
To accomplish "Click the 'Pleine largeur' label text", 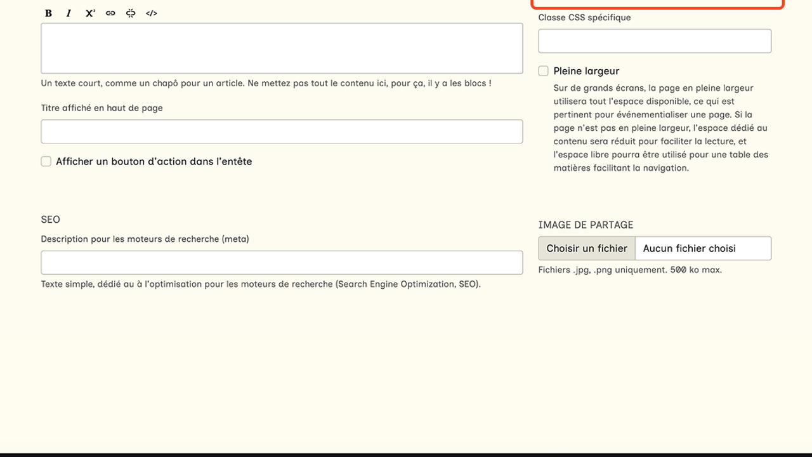I will point(586,71).
